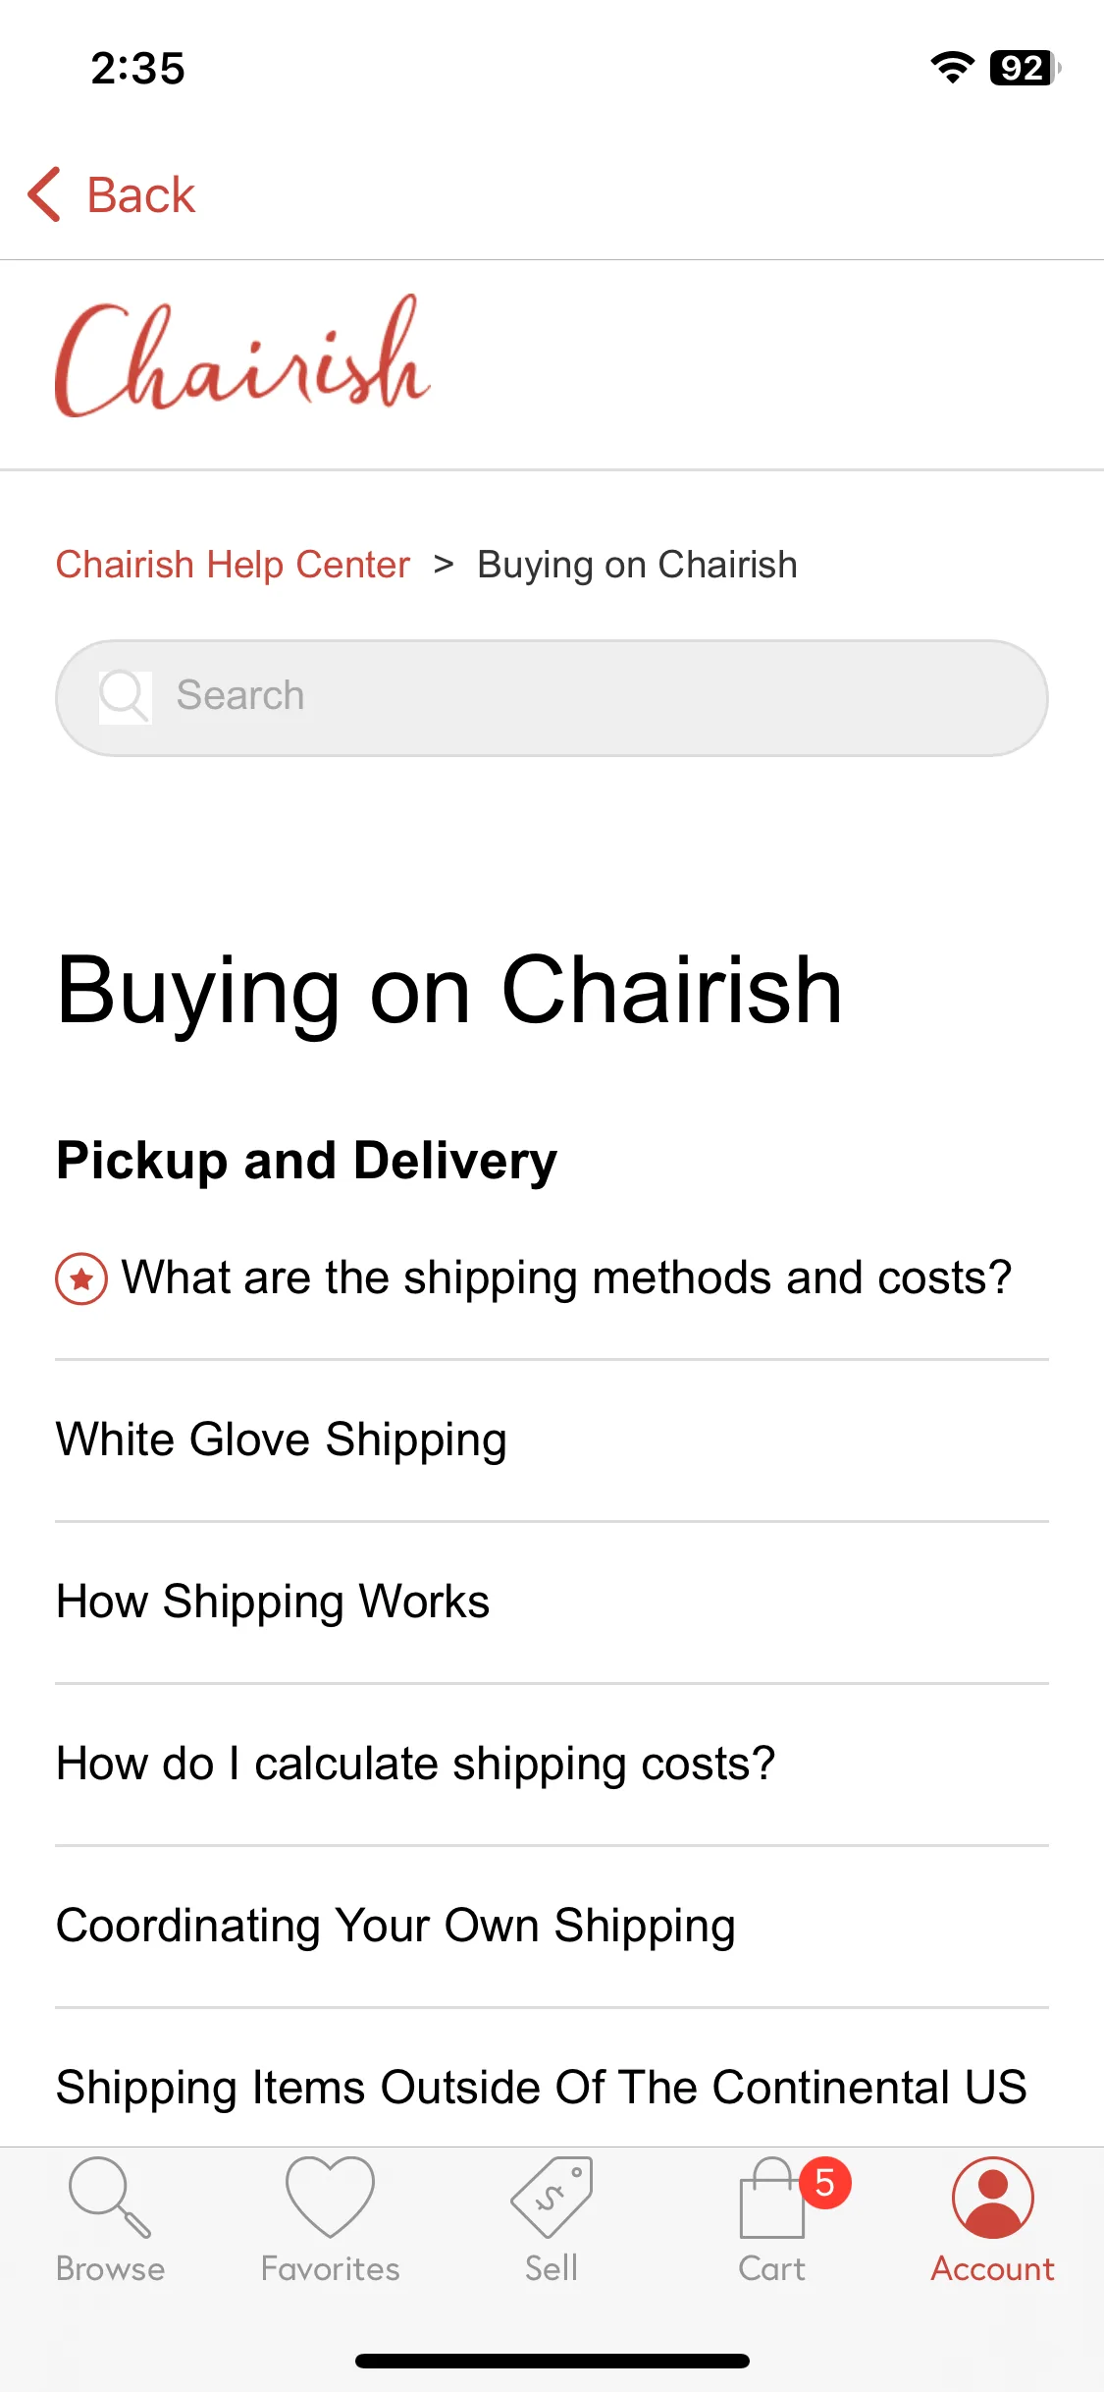Open White Glove Shipping article

click(282, 1440)
